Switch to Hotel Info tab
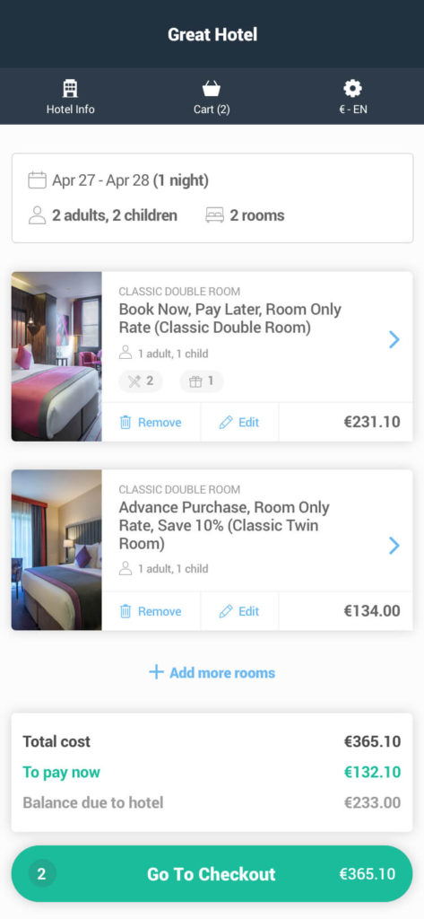424x919 pixels. pyautogui.click(x=70, y=96)
